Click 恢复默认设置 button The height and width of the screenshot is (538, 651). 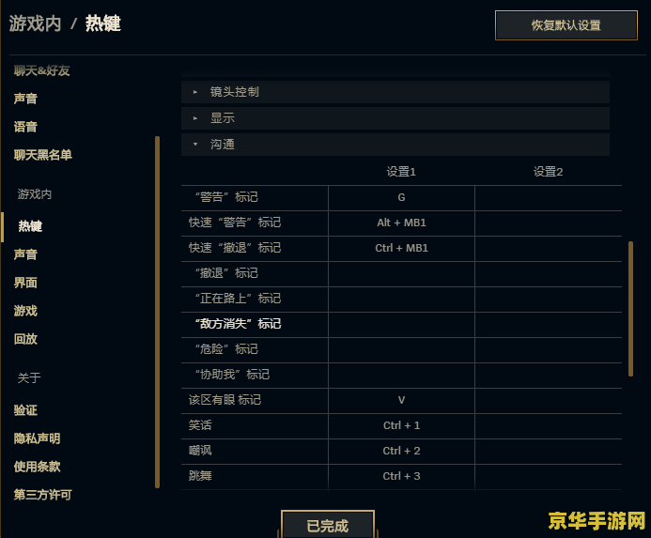pyautogui.click(x=566, y=25)
